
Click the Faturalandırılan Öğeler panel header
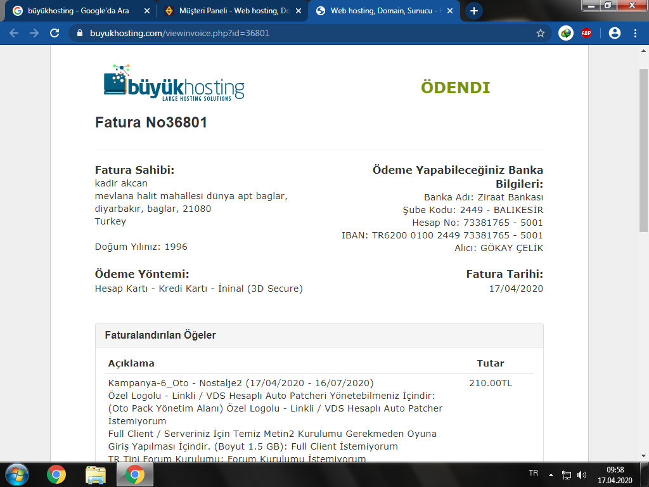click(x=319, y=335)
